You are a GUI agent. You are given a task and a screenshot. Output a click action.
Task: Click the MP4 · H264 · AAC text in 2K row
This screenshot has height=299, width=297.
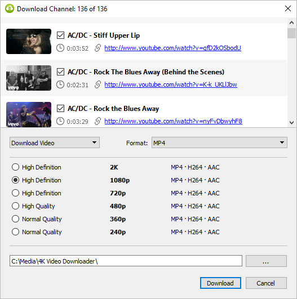click(195, 167)
